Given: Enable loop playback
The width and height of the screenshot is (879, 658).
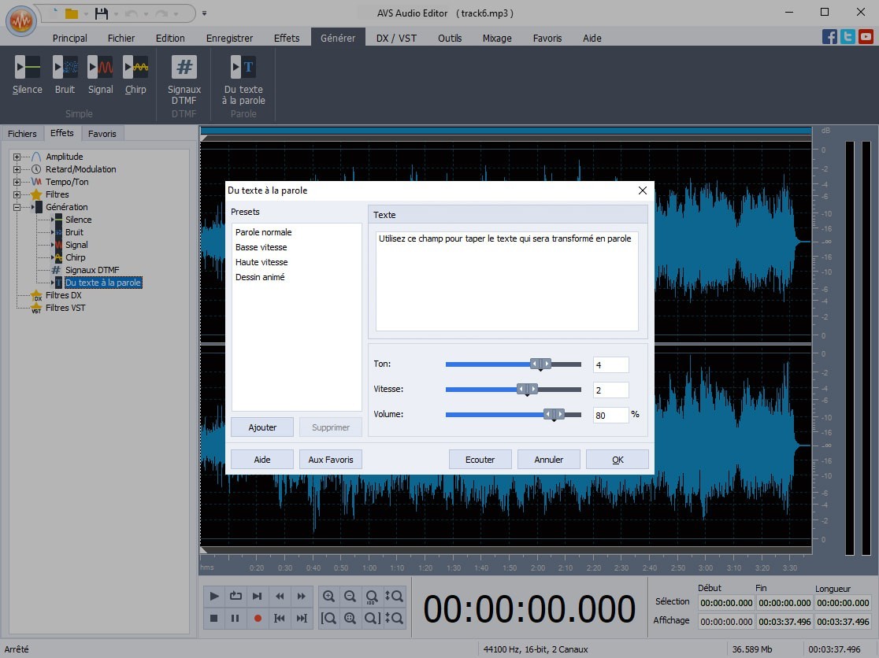Looking at the screenshot, I should (236, 596).
